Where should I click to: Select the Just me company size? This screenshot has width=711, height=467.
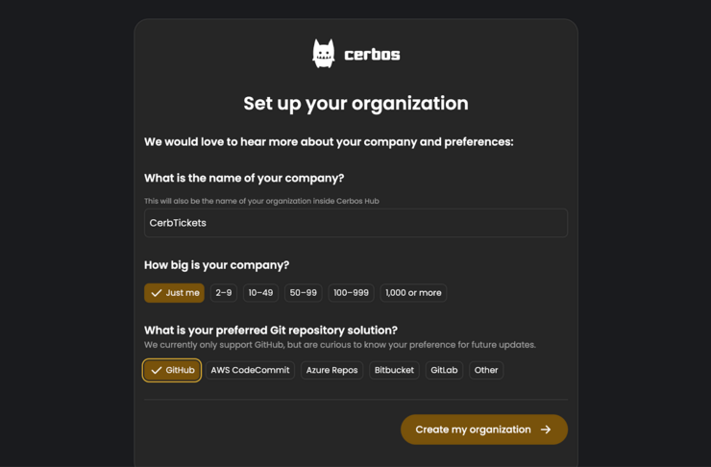point(174,293)
